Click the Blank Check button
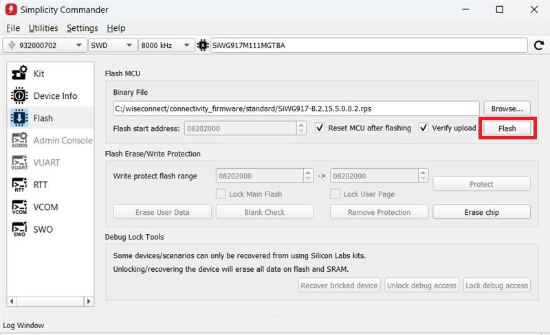 (x=265, y=212)
